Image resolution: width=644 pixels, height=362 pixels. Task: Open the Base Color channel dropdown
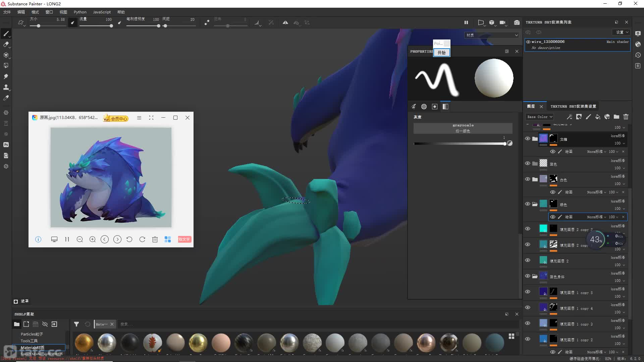click(x=539, y=117)
